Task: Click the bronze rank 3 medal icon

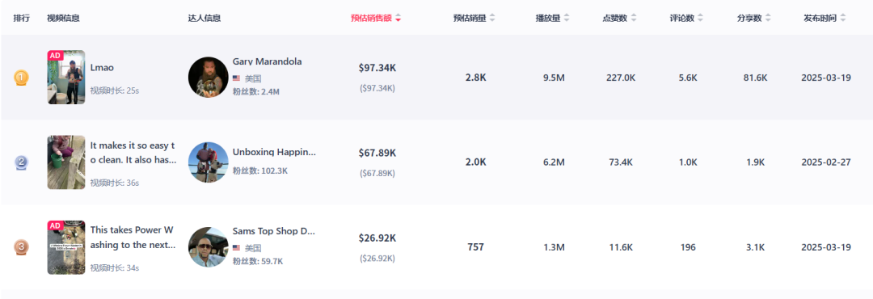Action: [20, 247]
